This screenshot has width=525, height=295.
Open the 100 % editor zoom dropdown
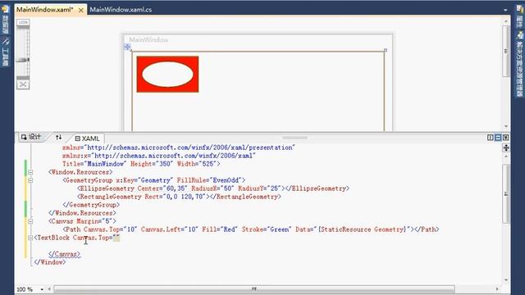pyautogui.click(x=42, y=289)
